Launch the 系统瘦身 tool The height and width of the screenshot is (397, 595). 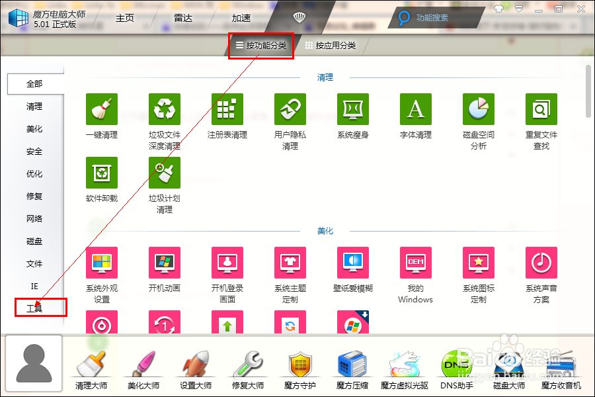coord(353,109)
